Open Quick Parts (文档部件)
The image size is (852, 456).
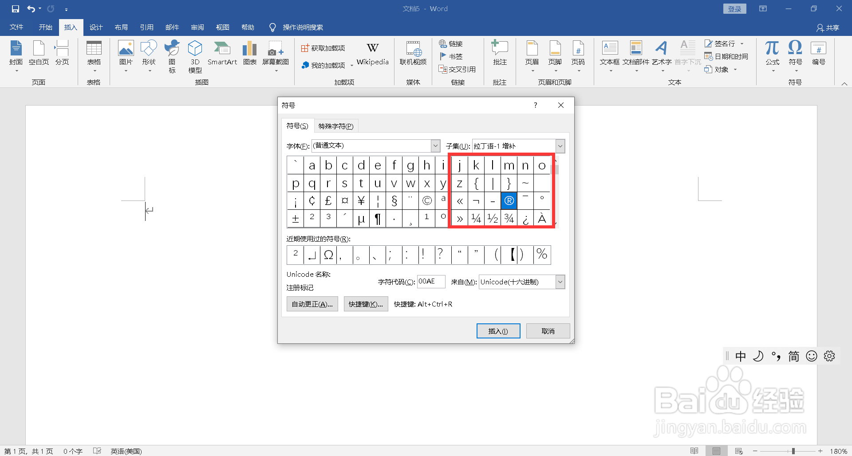[x=636, y=56]
